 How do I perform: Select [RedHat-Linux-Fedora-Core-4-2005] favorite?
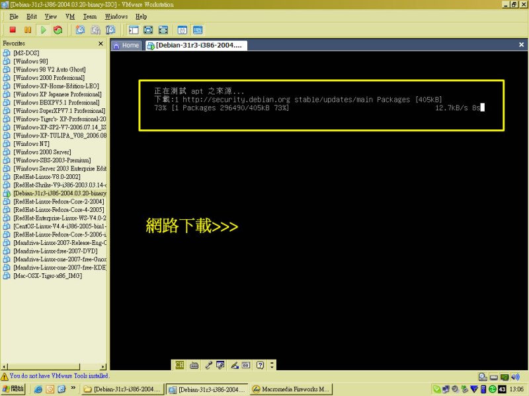59,210
